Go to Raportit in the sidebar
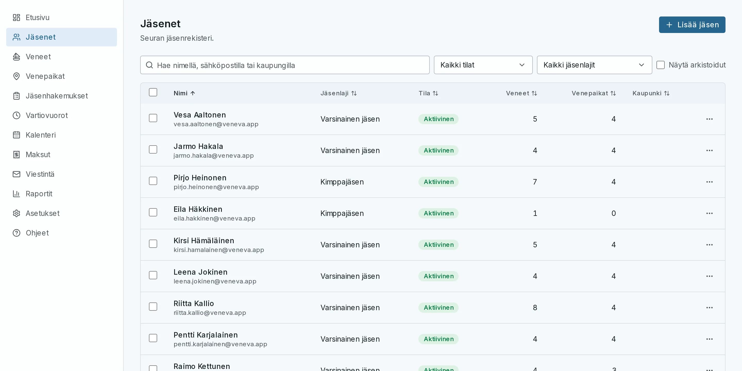This screenshot has height=371, width=742. point(62,194)
